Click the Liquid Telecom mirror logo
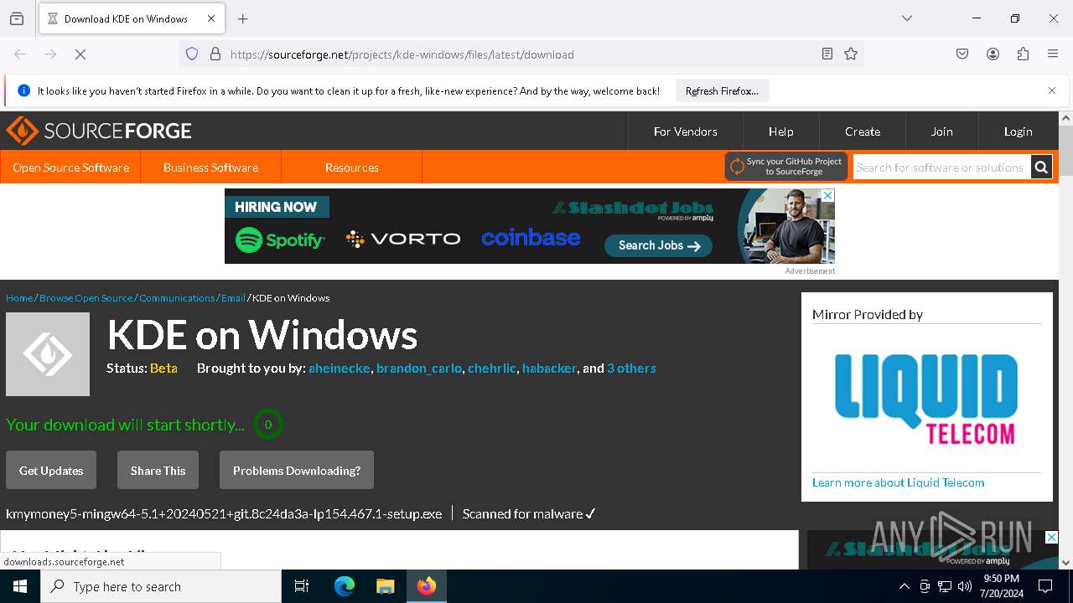 926,399
